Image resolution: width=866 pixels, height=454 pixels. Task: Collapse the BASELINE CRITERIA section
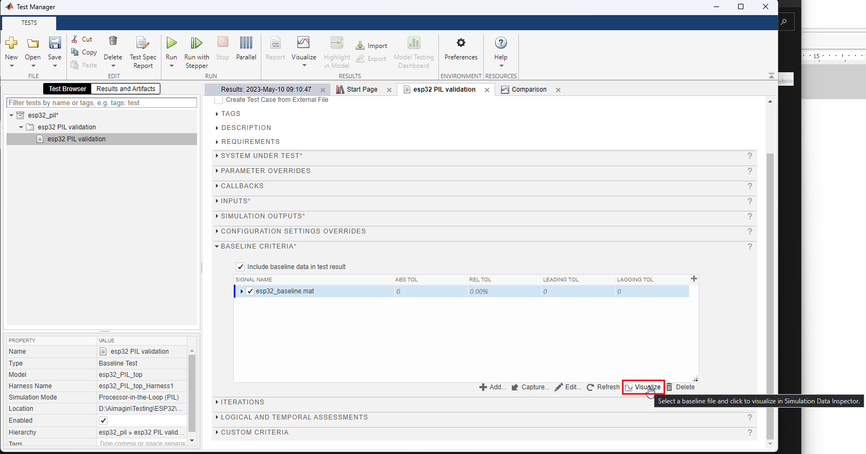tap(217, 246)
